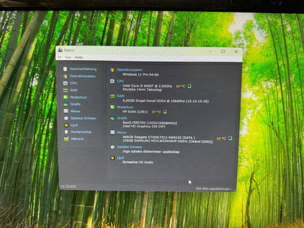Viewport: 304px width, 228px height.
Task: Click the Periferienhet mouse icon in sidebar
Action: pos(66,132)
